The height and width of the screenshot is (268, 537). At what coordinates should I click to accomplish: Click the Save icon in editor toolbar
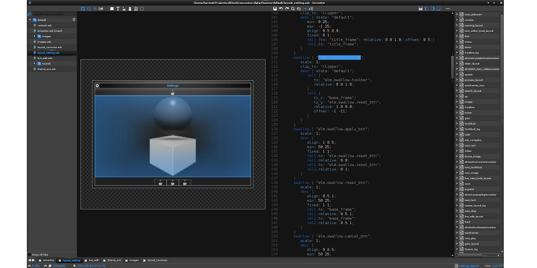click(275, 9)
